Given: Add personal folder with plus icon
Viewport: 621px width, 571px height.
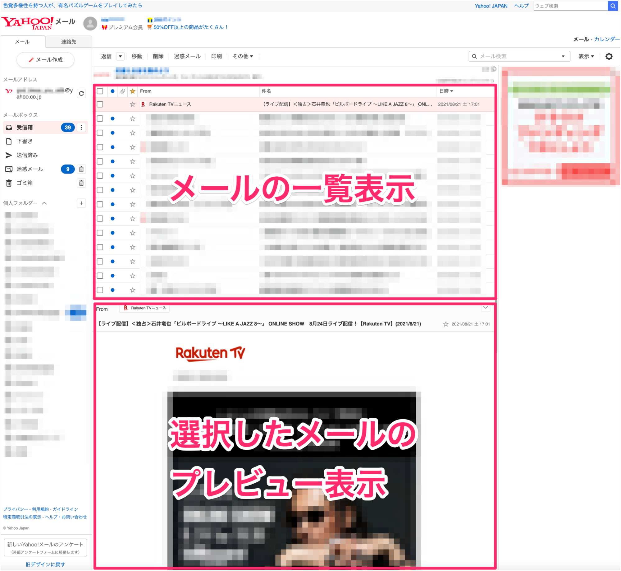Looking at the screenshot, I should click(81, 203).
